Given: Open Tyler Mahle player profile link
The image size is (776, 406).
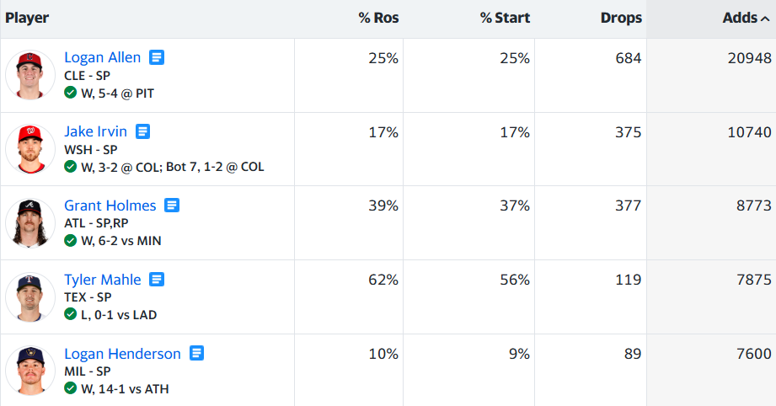Looking at the screenshot, I should 103,280.
